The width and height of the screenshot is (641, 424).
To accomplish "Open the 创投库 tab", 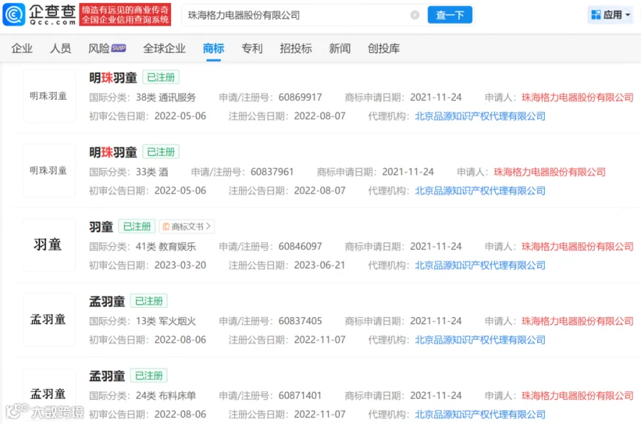I will click(383, 48).
